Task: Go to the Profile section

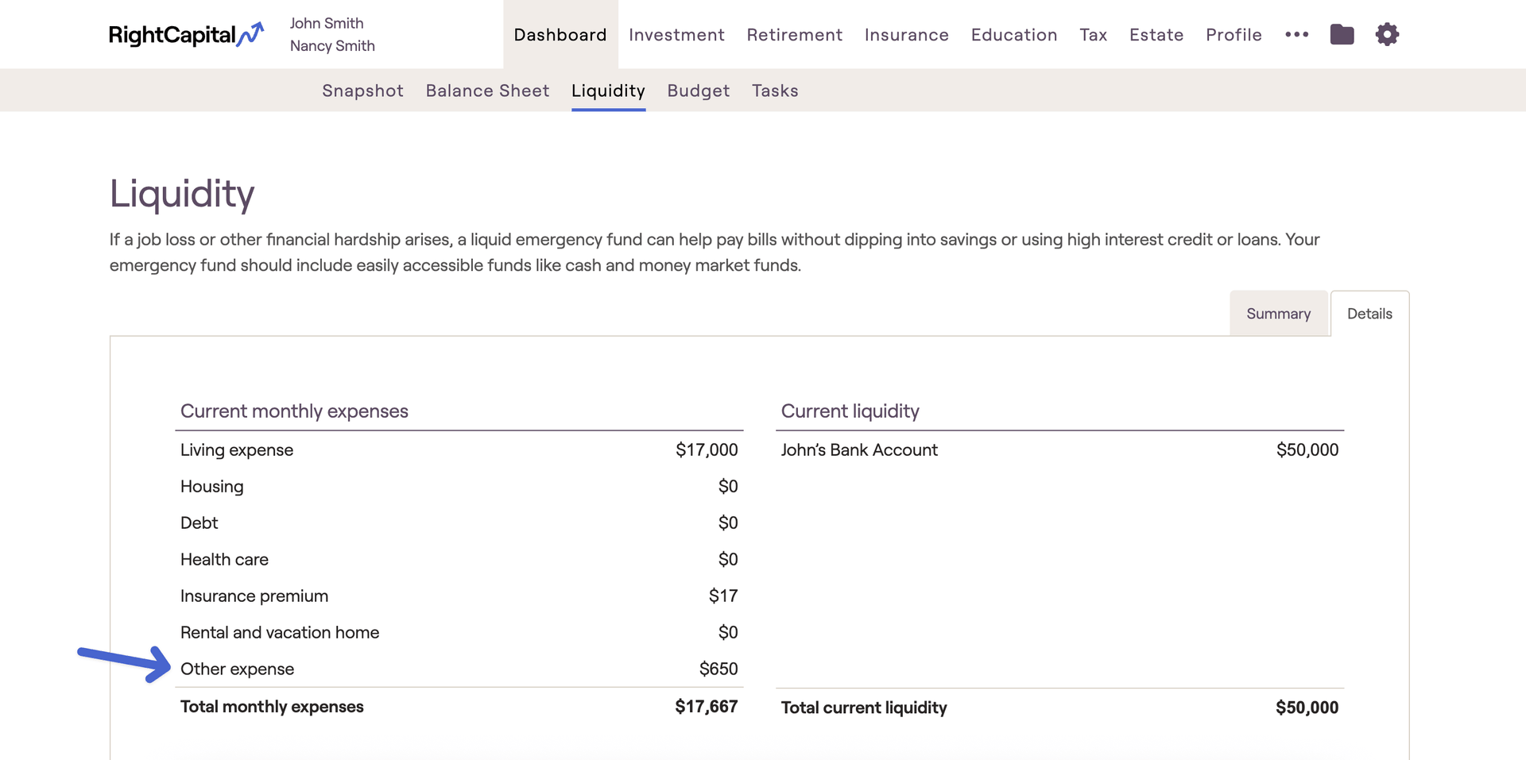Action: (x=1234, y=35)
